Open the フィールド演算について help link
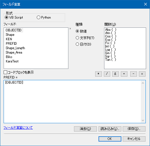The width and height of the screenshot is (150, 146). coord(18,128)
